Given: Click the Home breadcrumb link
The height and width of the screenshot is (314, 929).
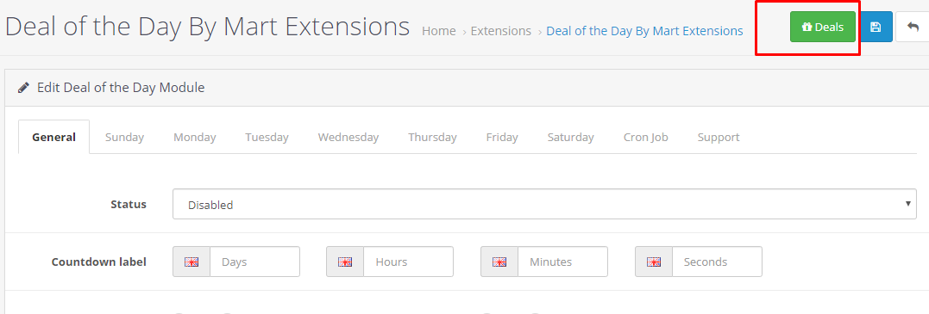Looking at the screenshot, I should [438, 31].
